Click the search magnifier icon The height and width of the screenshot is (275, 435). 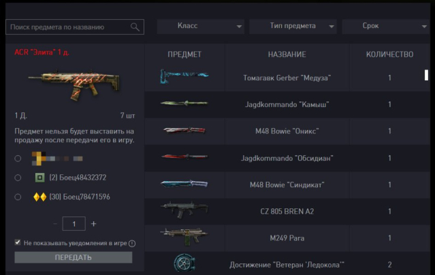pyautogui.click(x=135, y=27)
